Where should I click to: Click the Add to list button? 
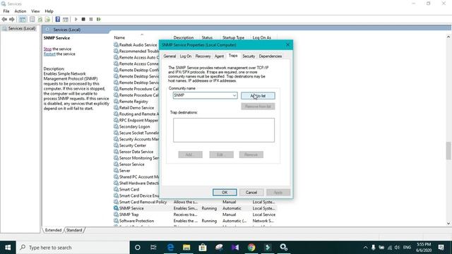coord(258,96)
